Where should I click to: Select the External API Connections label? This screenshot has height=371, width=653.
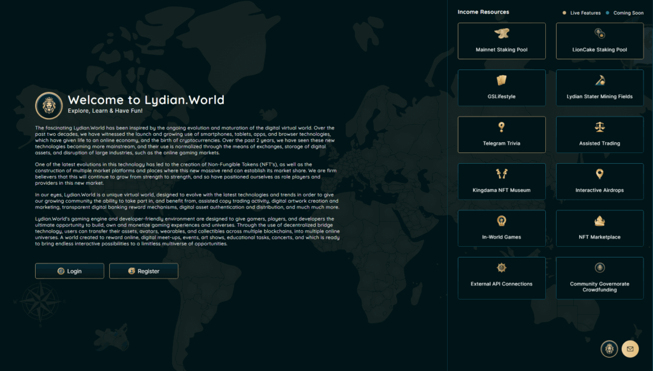coord(501,284)
